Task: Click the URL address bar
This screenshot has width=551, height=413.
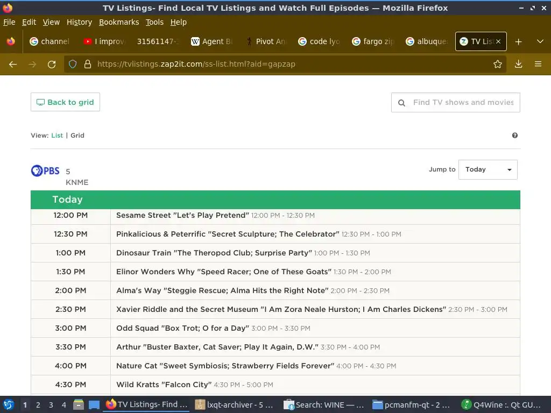Action: pyautogui.click(x=285, y=65)
